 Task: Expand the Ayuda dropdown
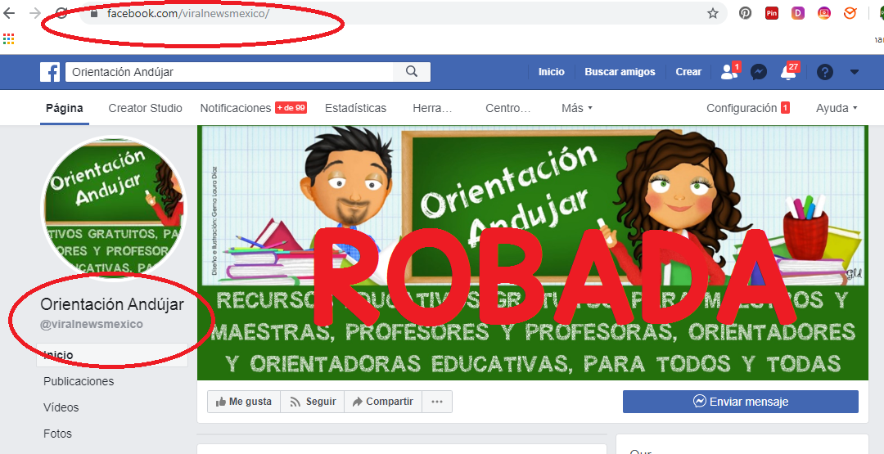837,108
